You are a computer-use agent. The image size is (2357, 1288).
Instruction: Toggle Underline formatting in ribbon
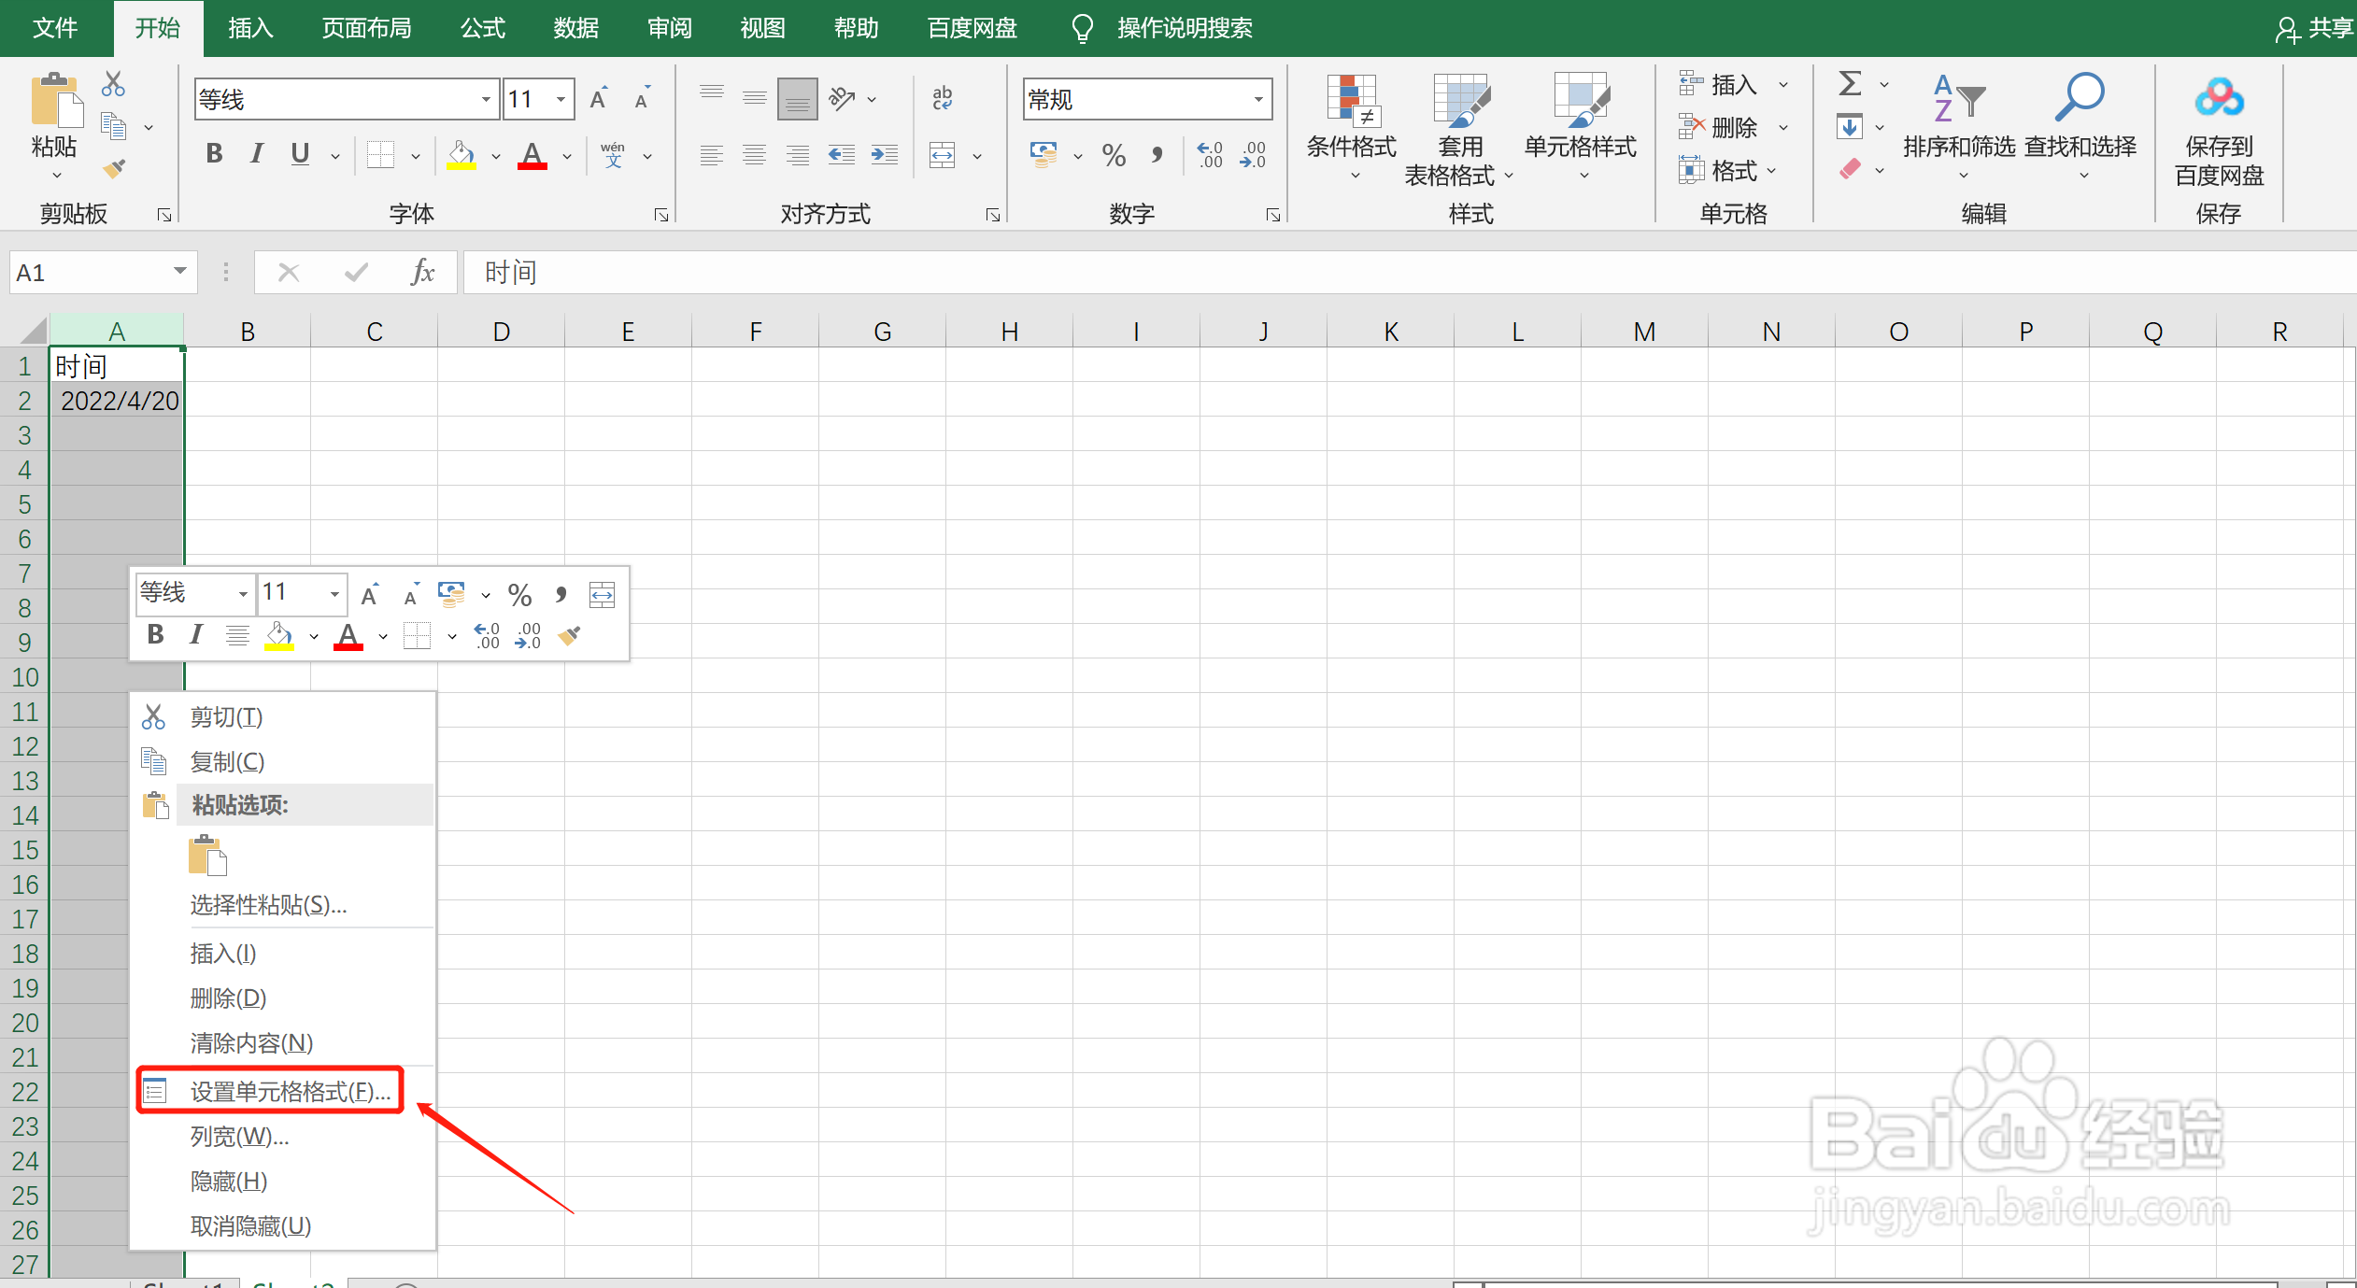pos(300,154)
